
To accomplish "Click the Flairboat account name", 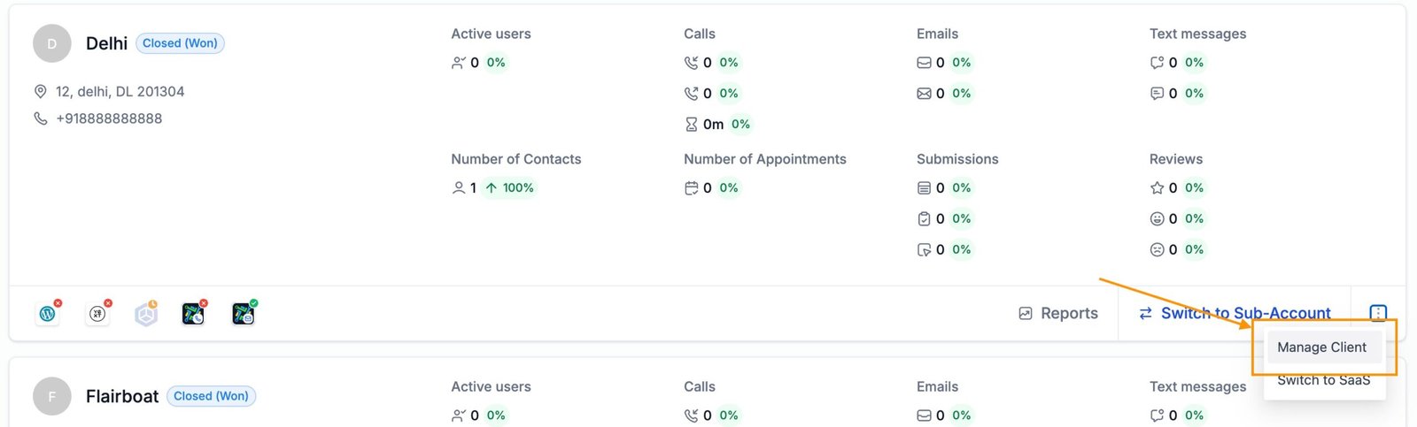I will click(x=122, y=396).
